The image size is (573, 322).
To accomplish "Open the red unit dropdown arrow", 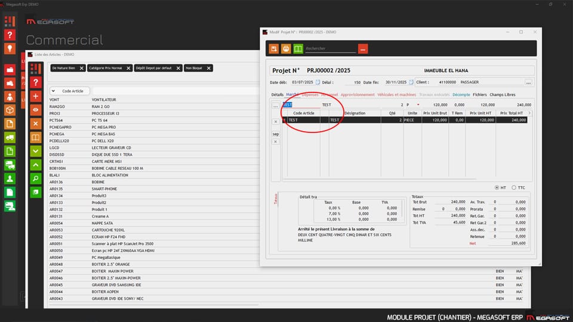I will (x=418, y=104).
